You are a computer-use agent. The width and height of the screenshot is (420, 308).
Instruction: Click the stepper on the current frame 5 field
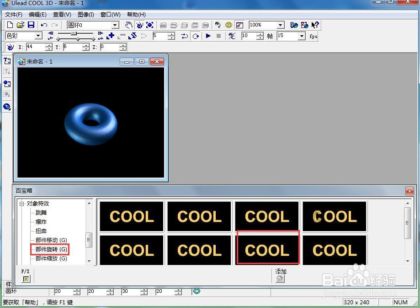(171, 36)
